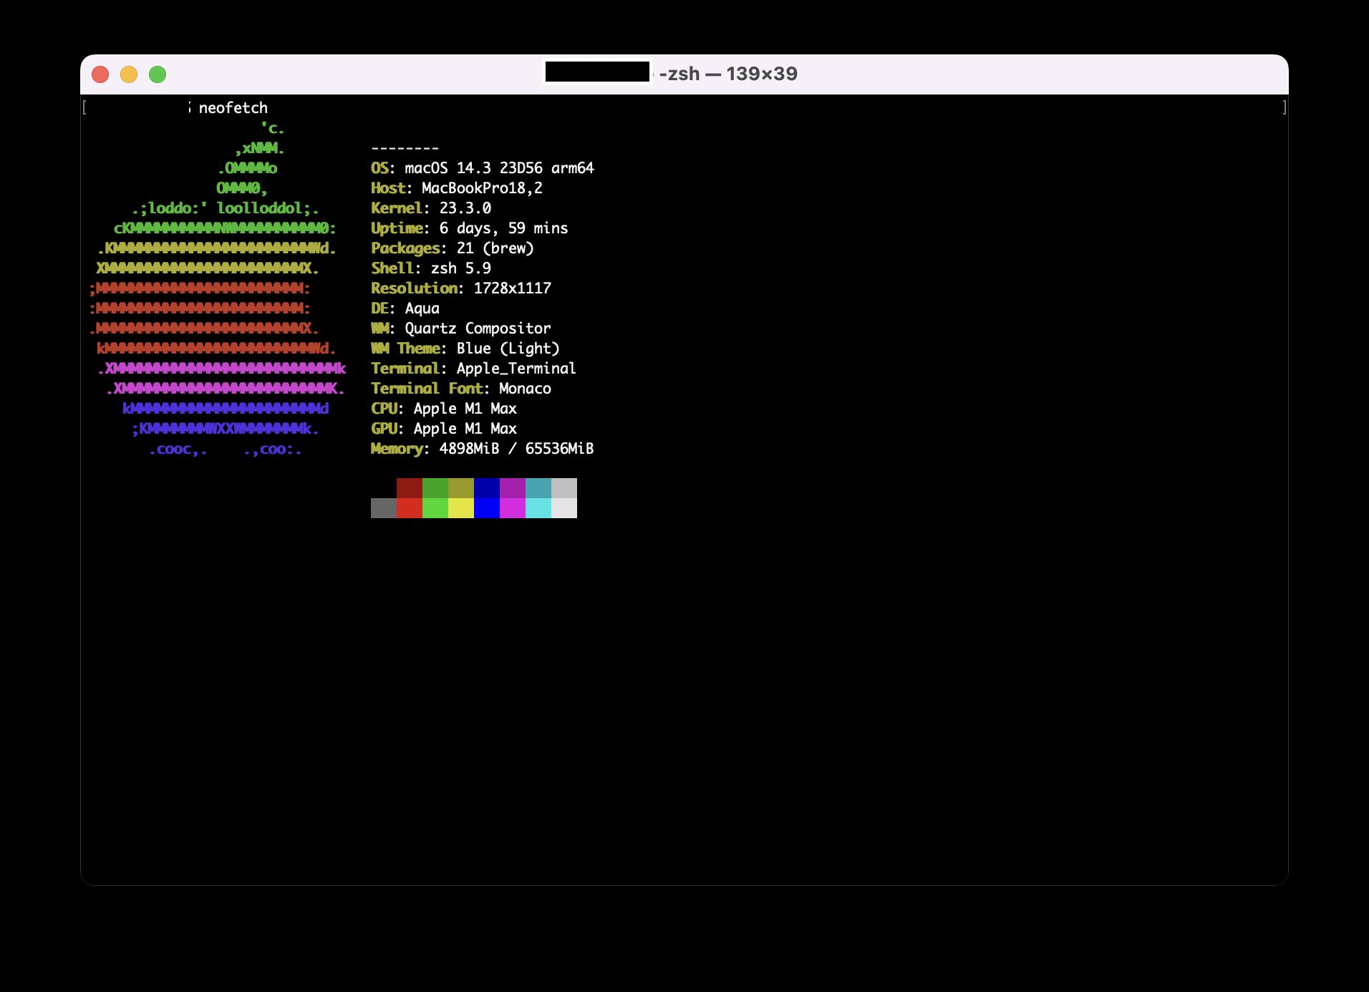Click the teal swatch in top color row

tap(538, 488)
